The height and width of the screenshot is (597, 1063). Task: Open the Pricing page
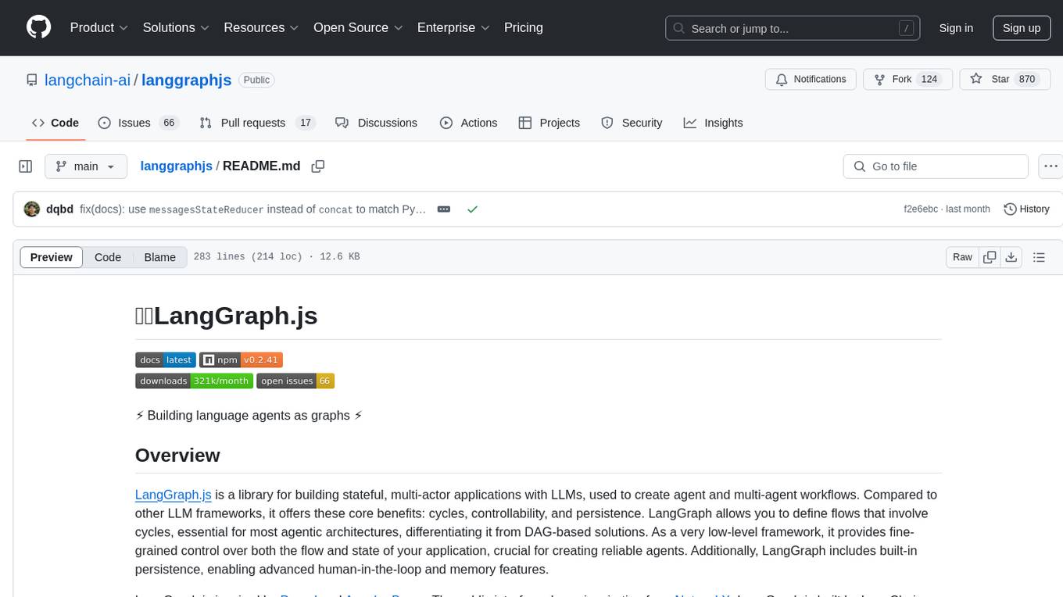524,27
